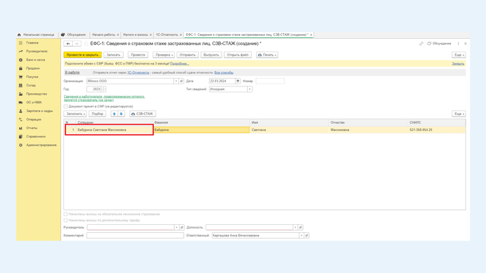Viewport: 486px width, 273px height.
Task: Add document to favorites with star icon
Action: click(85, 43)
